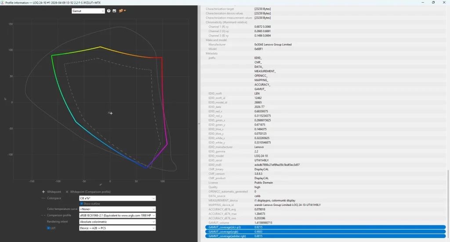Select the EDID_model_id row

coord(326,103)
